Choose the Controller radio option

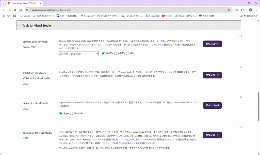tap(72, 113)
